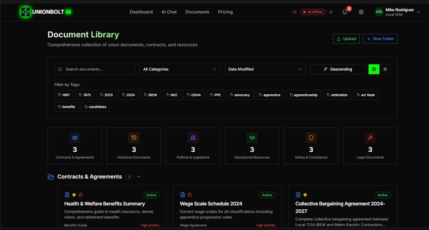Click the Legal Documents gavel icon
Image resolution: width=429 pixels, height=230 pixels.
[x=370, y=138]
